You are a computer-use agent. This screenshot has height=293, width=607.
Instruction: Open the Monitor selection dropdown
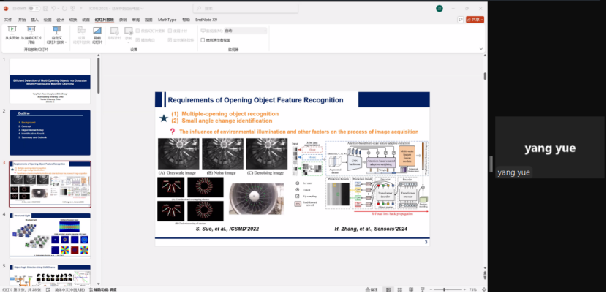pos(246,31)
